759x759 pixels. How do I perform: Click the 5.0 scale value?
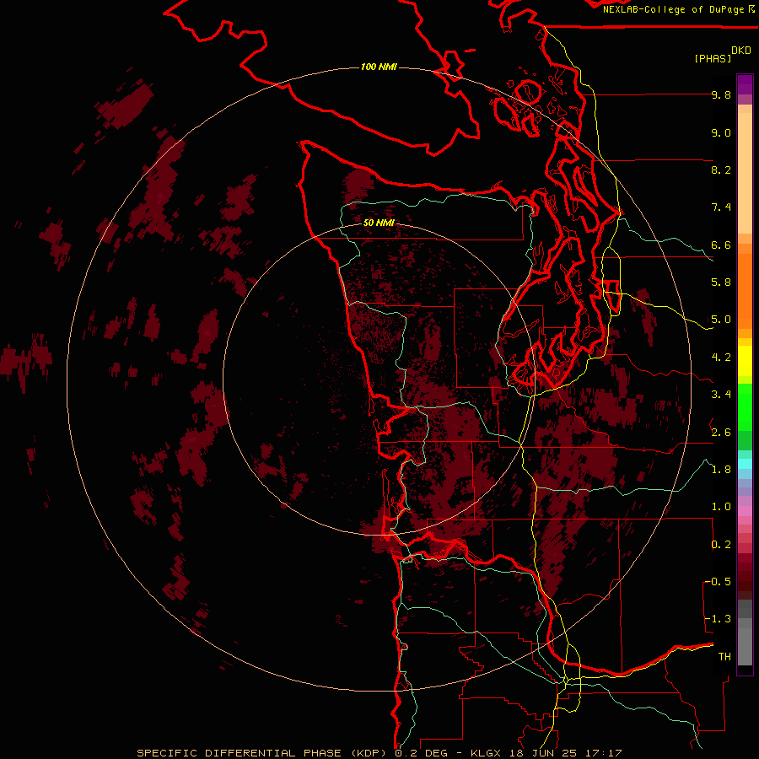[x=721, y=320]
